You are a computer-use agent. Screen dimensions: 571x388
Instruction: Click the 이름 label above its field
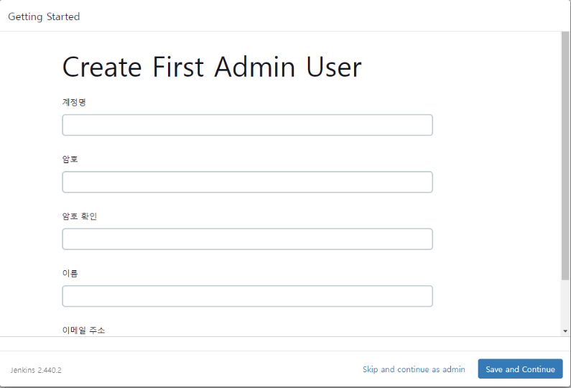point(70,273)
